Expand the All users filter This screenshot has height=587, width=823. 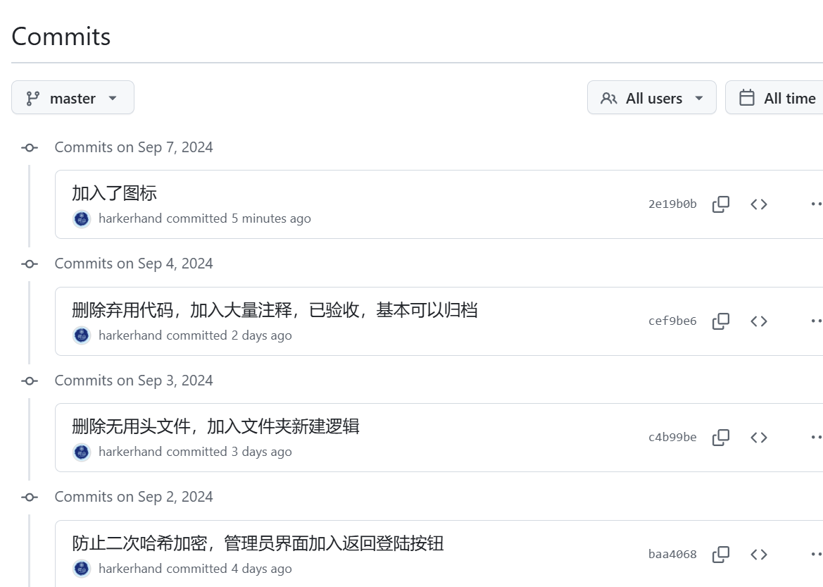pos(651,98)
